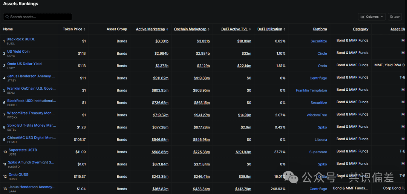Download the .csv export

(x=395, y=17)
